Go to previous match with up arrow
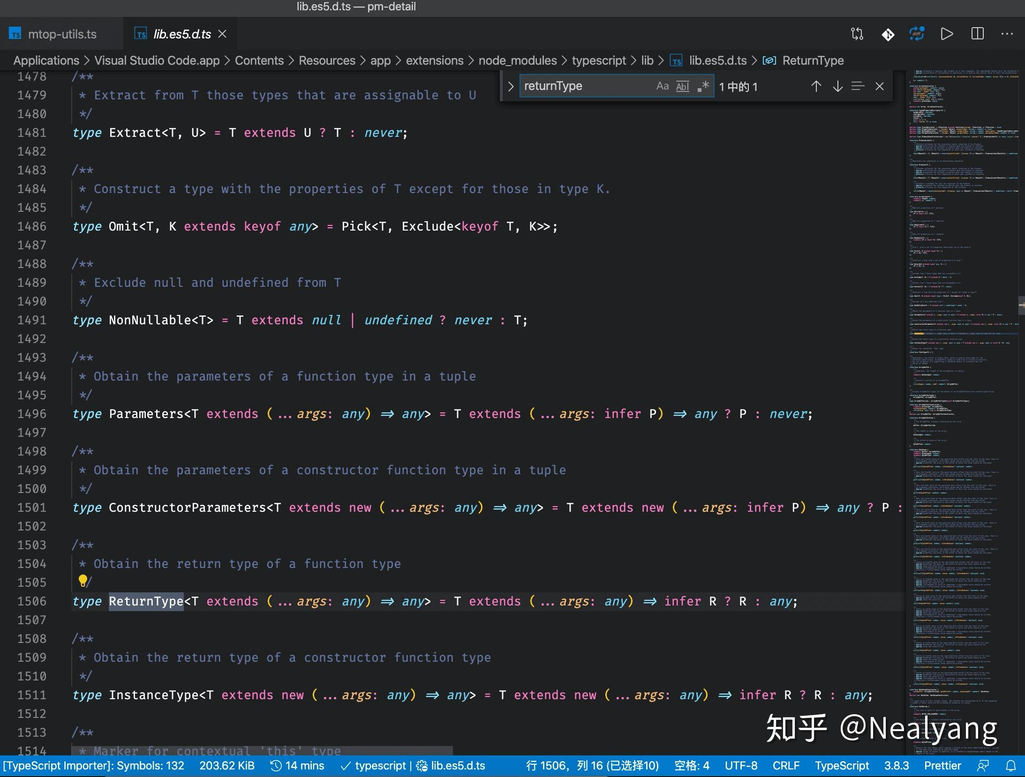Screen dimensions: 1025x777 point(816,86)
